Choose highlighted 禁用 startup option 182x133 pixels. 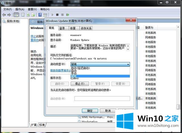tap(100, 76)
